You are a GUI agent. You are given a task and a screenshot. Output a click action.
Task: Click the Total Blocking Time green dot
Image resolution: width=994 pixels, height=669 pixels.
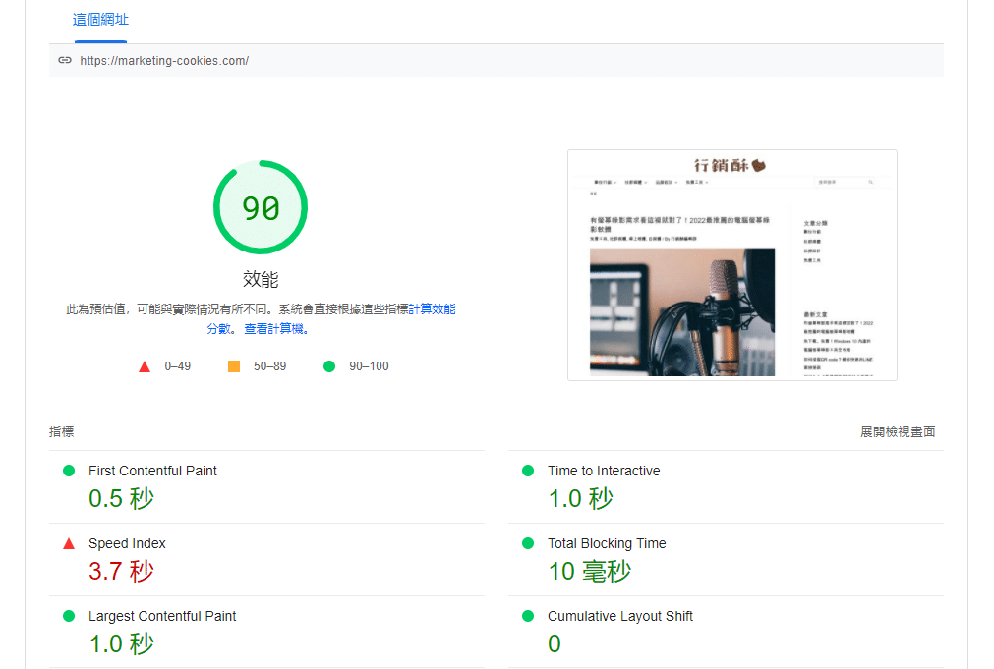coord(528,543)
